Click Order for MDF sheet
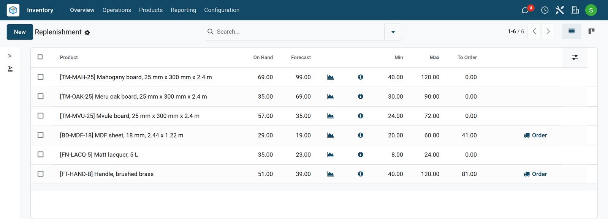The image size is (608, 219). click(535, 135)
